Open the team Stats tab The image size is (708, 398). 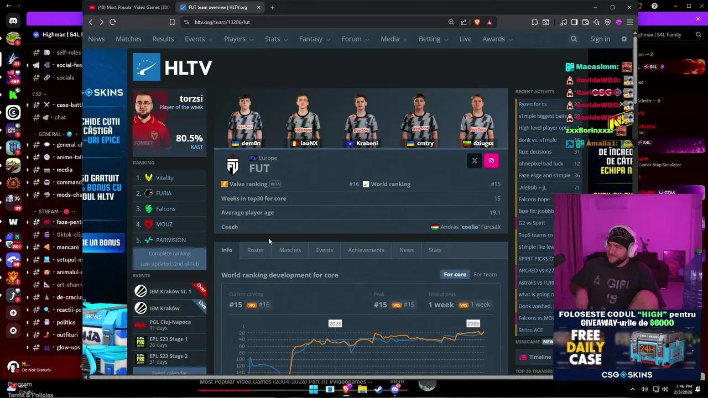435,250
